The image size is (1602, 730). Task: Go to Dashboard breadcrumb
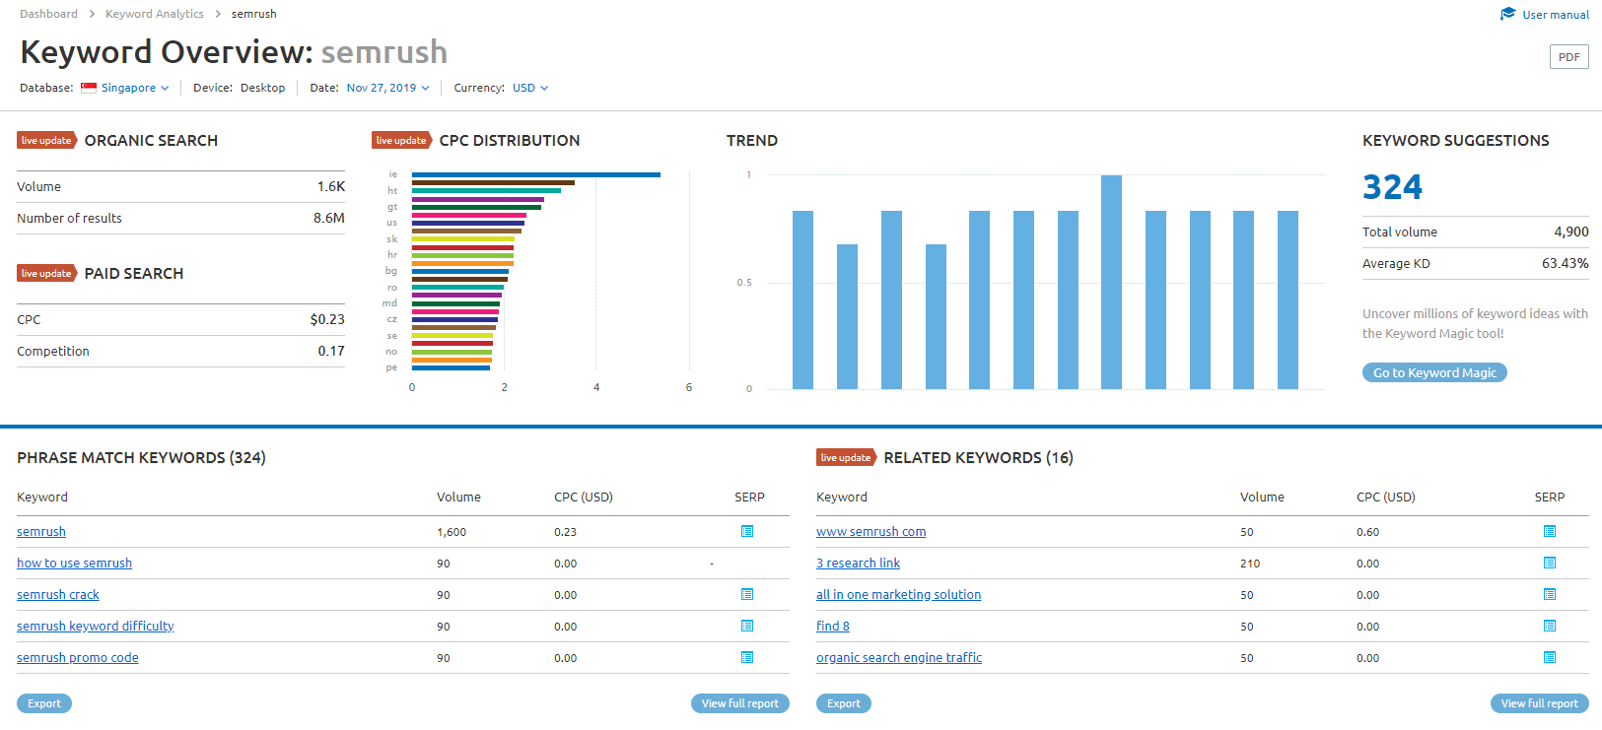[48, 14]
